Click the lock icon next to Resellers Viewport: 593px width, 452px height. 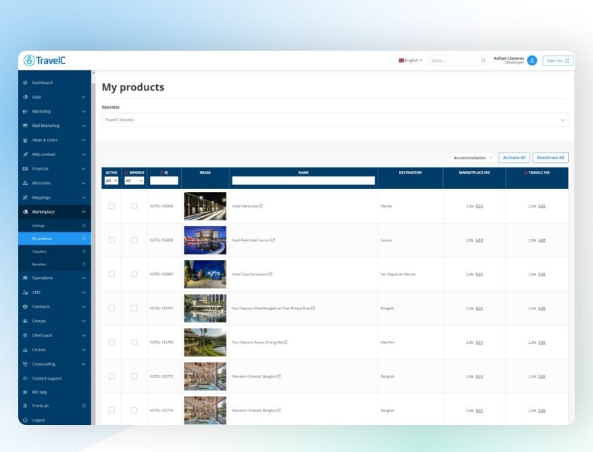click(x=84, y=264)
